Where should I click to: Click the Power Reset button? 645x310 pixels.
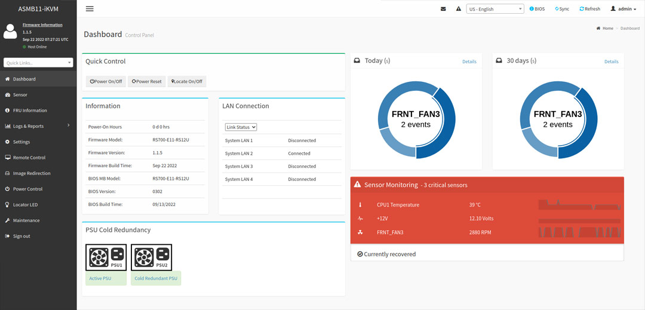click(146, 81)
